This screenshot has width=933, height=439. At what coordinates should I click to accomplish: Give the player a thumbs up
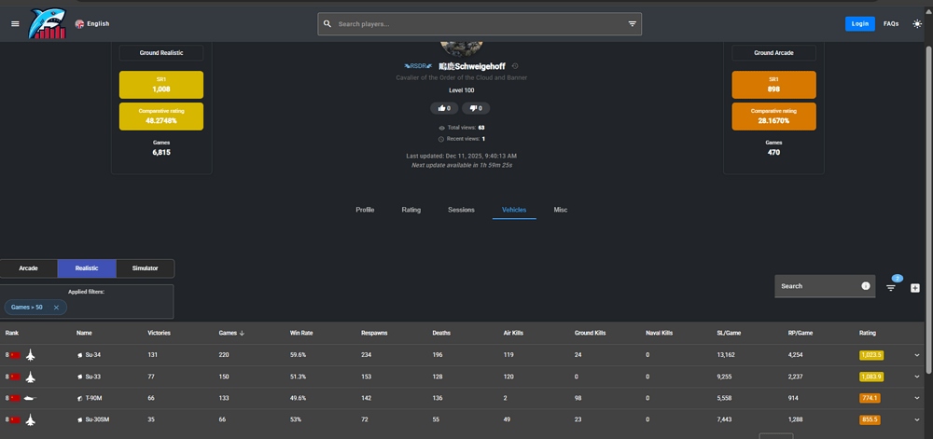pyautogui.click(x=444, y=108)
